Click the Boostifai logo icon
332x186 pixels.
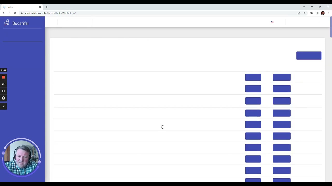pyautogui.click(x=7, y=23)
